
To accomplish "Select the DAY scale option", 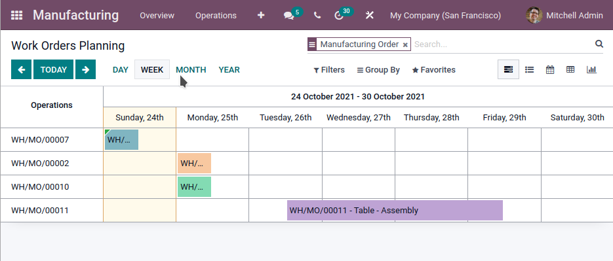I will click(121, 70).
